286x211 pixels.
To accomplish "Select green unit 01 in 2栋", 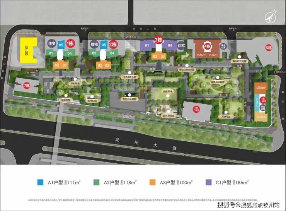I will tap(94, 53).
